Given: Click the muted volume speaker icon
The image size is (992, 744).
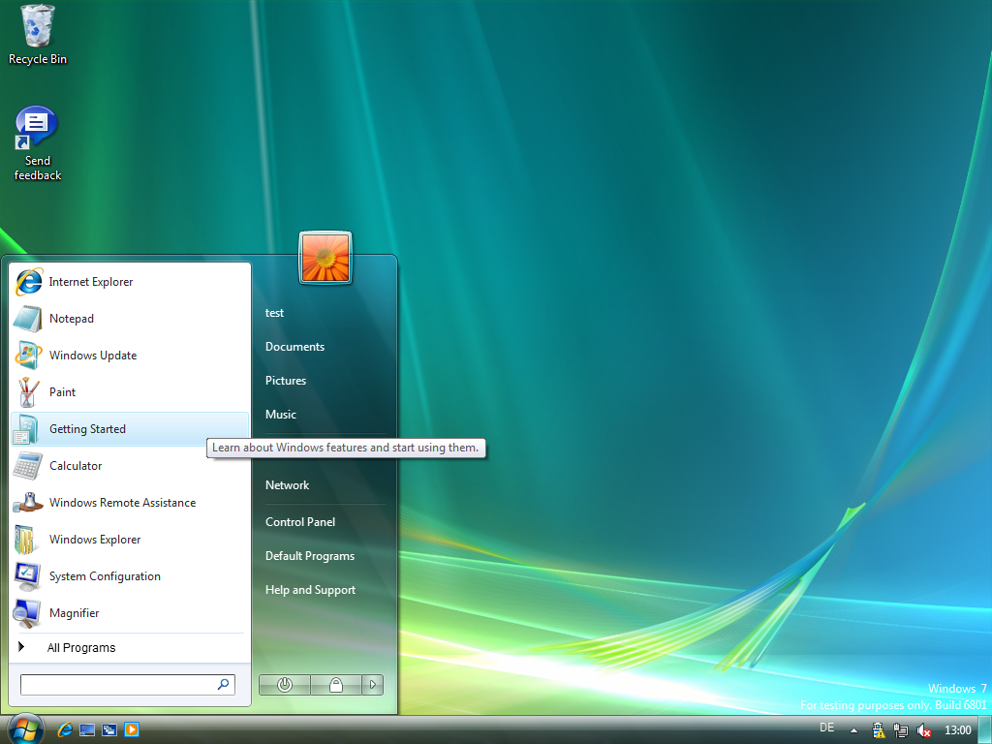Looking at the screenshot, I should point(923,730).
